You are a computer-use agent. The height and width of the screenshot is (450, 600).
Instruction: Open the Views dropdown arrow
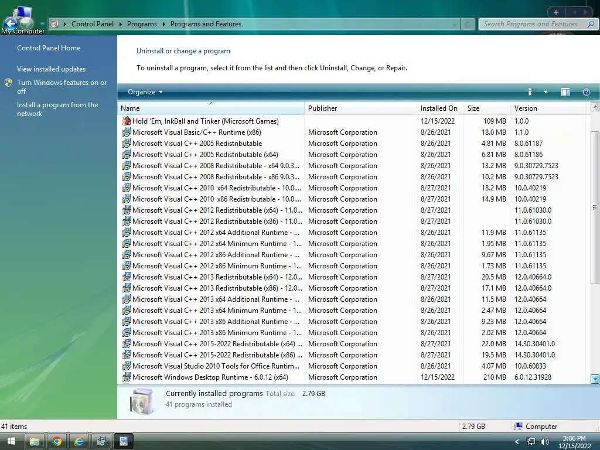click(546, 92)
